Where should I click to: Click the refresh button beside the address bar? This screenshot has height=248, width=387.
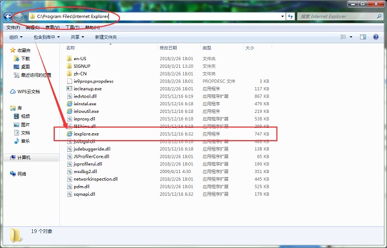[290, 16]
